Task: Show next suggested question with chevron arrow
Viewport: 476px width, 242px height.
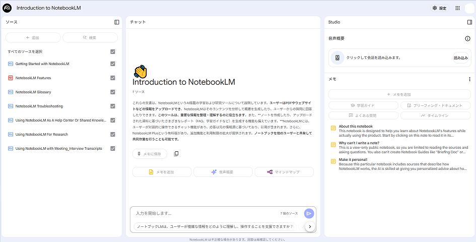Action: click(x=310, y=226)
